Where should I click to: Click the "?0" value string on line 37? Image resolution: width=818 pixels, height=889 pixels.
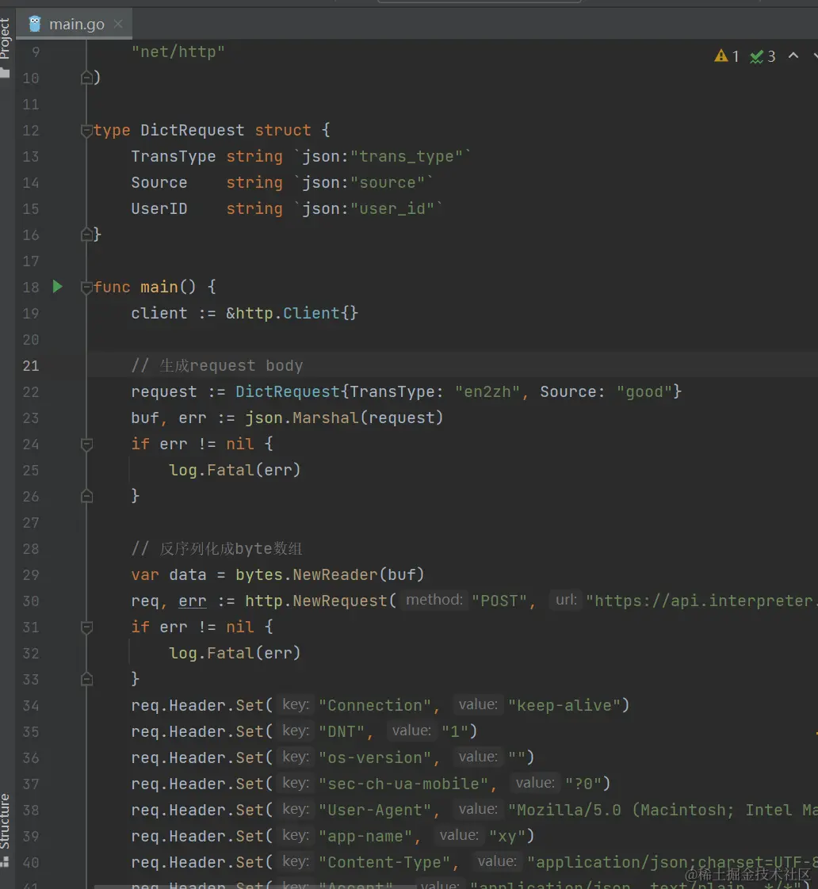[583, 783]
